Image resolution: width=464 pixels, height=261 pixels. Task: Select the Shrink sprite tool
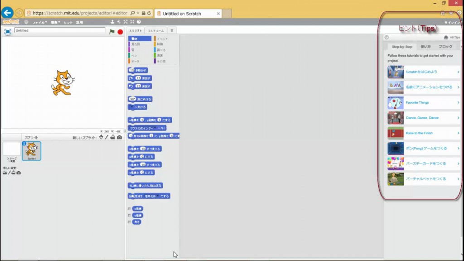132,22
